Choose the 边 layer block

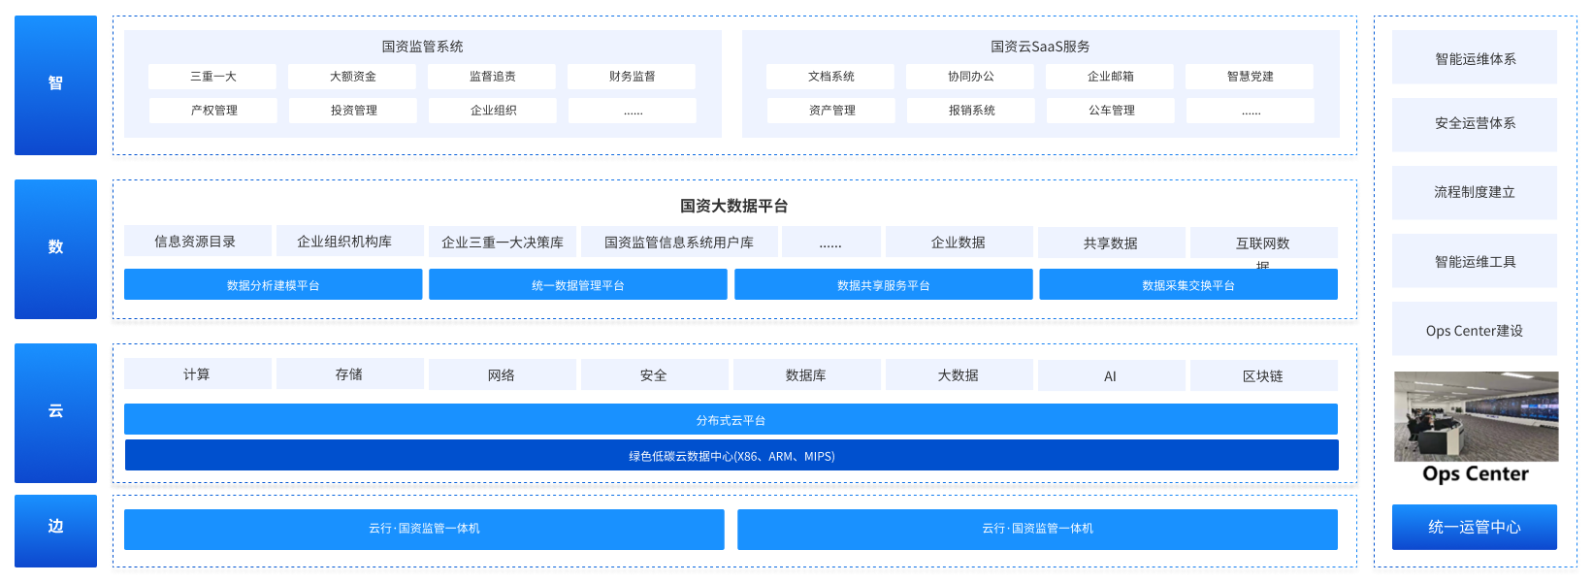coord(55,530)
